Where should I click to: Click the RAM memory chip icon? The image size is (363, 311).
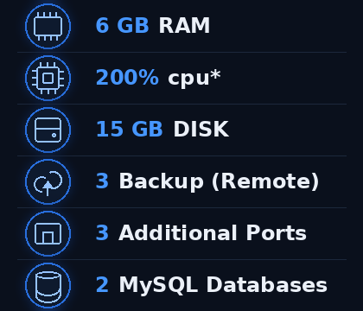click(48, 26)
